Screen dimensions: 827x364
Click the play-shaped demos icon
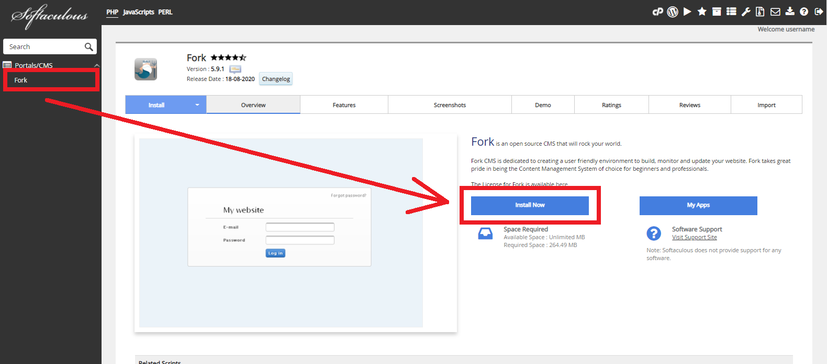[x=687, y=11]
